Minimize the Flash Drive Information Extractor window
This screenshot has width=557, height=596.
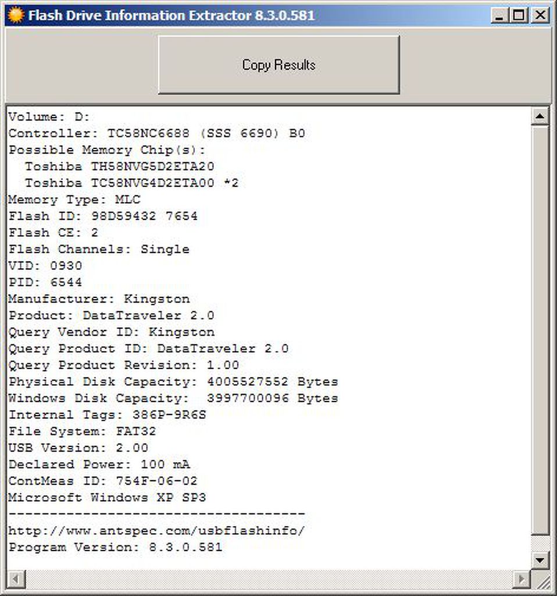tap(499, 15)
